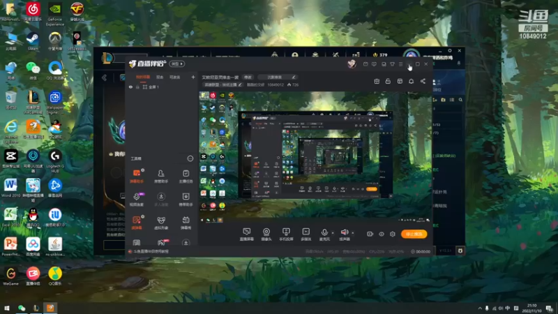Click the gear button at League client bottom right

click(x=460, y=251)
